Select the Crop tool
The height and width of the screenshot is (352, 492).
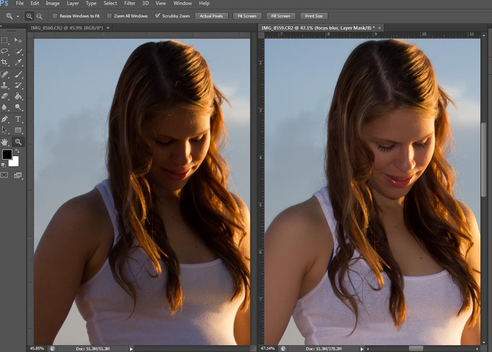click(x=5, y=62)
